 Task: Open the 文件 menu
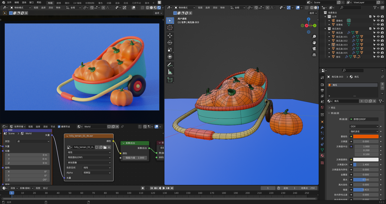click(x=9, y=2)
